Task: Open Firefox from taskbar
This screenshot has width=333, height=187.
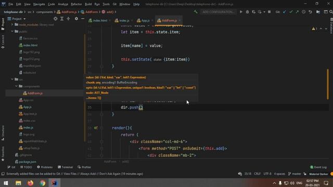Action: 30,183
